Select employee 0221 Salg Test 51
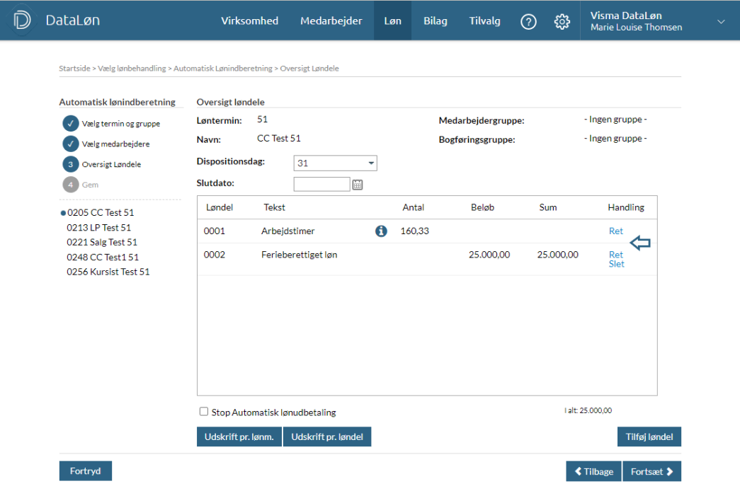740x503 pixels. [x=102, y=243]
